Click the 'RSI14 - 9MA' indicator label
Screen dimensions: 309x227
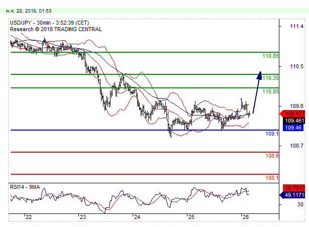25,187
